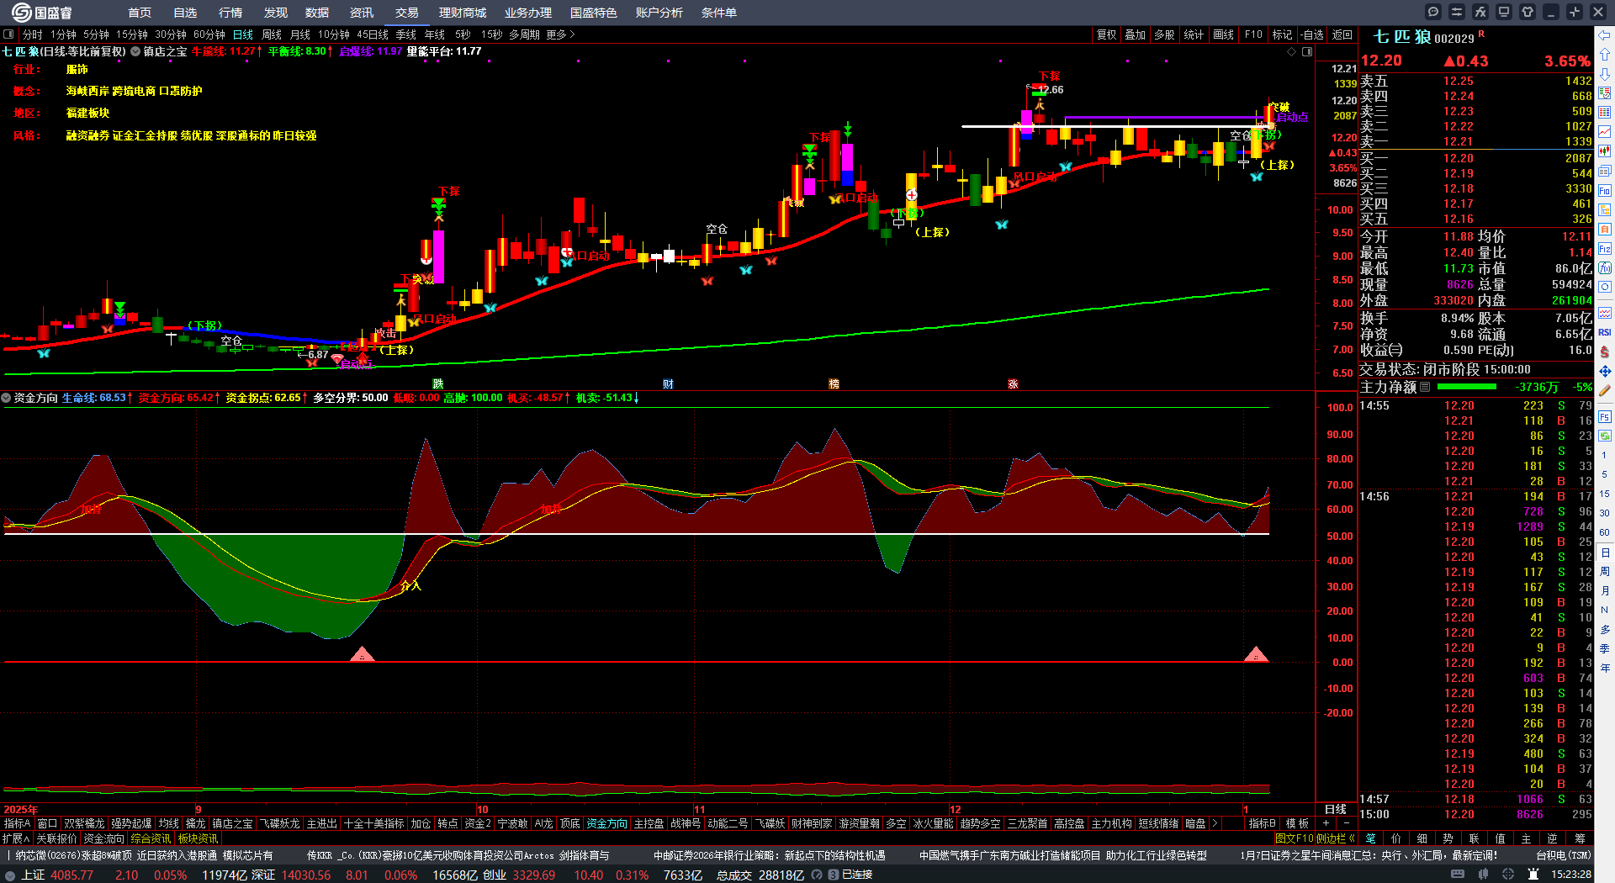Toggle the 侧边栏 sidebar collapse control
Screen dimensions: 1615x883
[x=1334, y=838]
